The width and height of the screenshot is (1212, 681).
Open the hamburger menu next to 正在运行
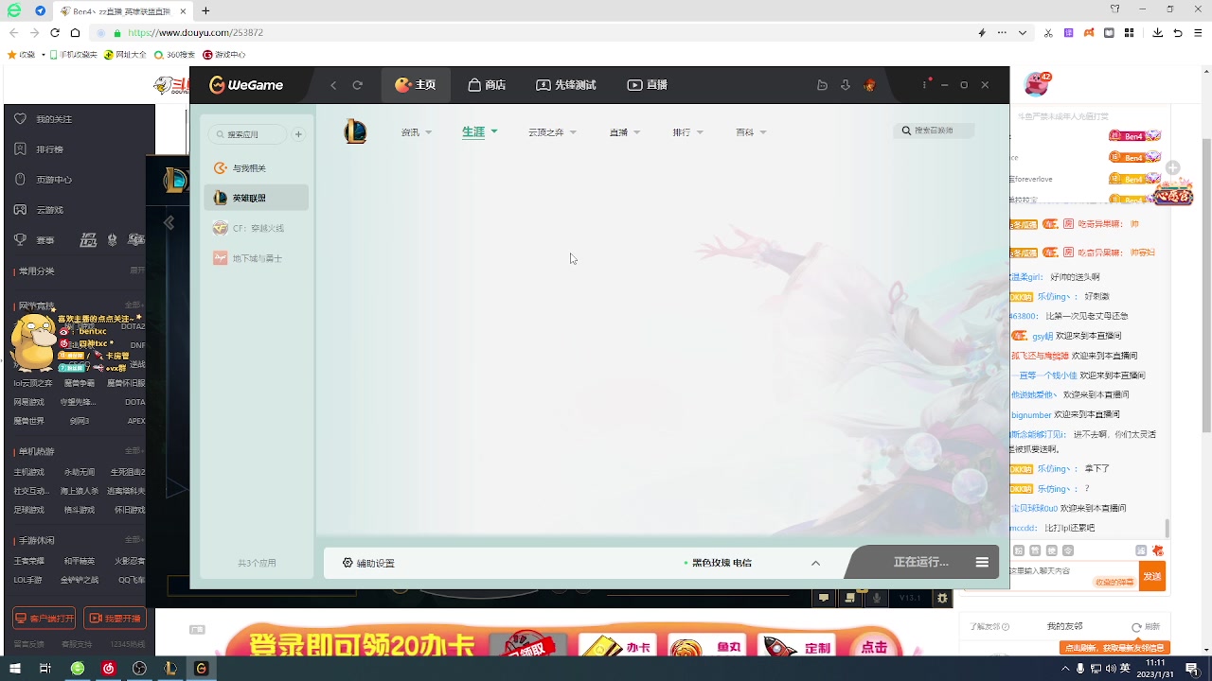(982, 561)
